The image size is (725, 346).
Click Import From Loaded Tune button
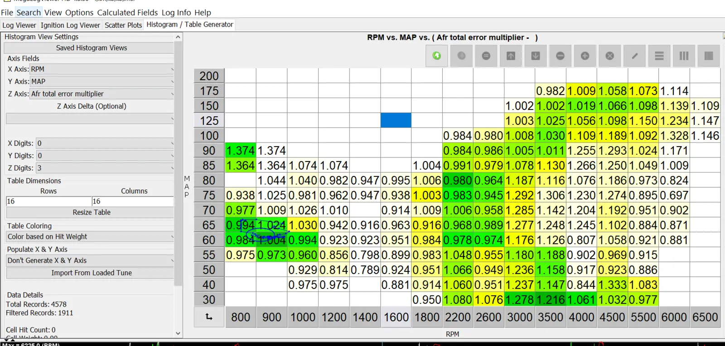point(90,273)
